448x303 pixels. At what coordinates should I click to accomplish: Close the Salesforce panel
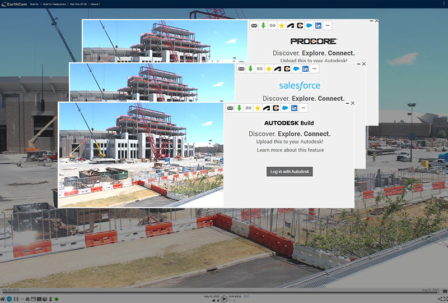[x=364, y=64]
